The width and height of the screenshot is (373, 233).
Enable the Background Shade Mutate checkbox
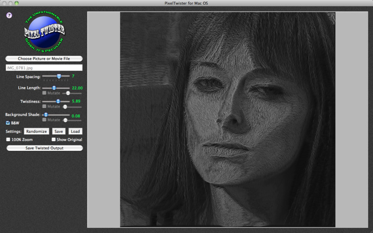(x=44, y=120)
